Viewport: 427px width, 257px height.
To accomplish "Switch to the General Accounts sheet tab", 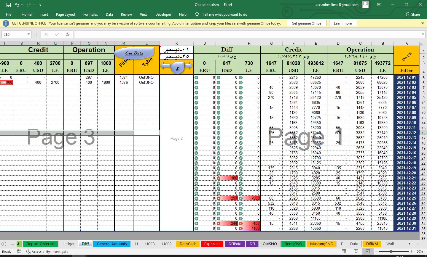I will pos(112,244).
